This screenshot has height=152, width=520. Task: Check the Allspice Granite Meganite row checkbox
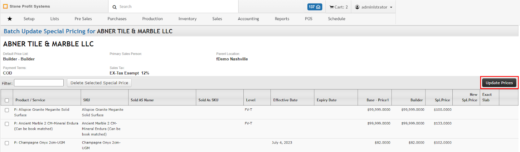point(7,110)
